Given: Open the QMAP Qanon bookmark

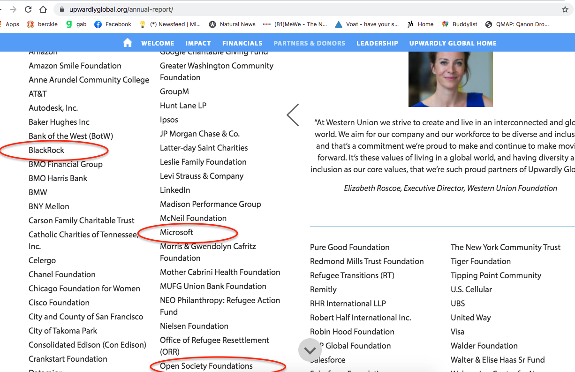Looking at the screenshot, I should pyautogui.click(x=517, y=24).
